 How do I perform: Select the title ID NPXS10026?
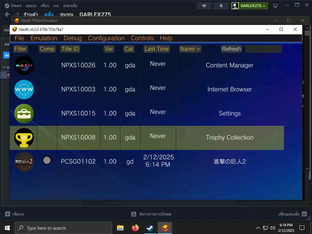(x=78, y=65)
